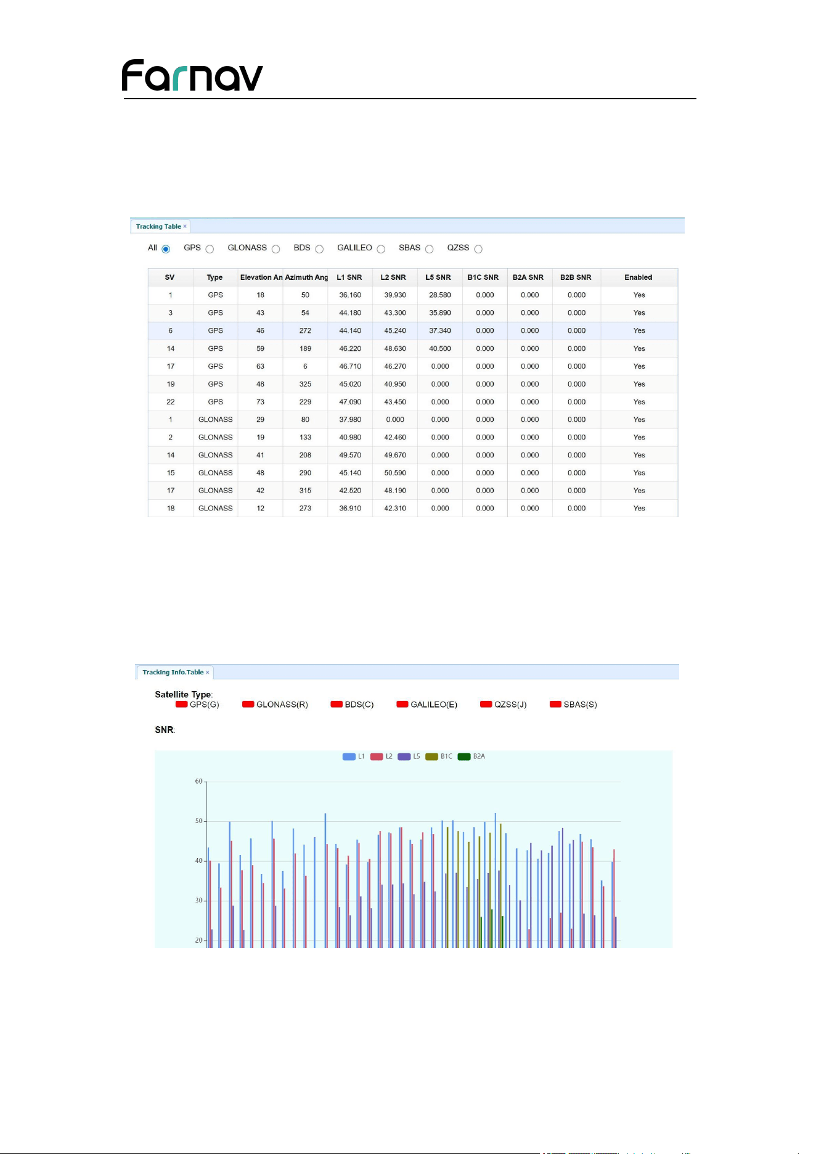Toggle the SBAS(S) satellite type swatch
This screenshot has height=1154, width=816.
coord(555,704)
